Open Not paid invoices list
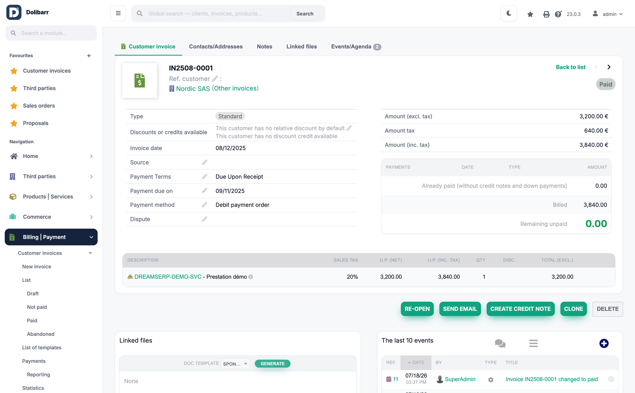Viewport: 635px width, 393px height. pos(37,307)
